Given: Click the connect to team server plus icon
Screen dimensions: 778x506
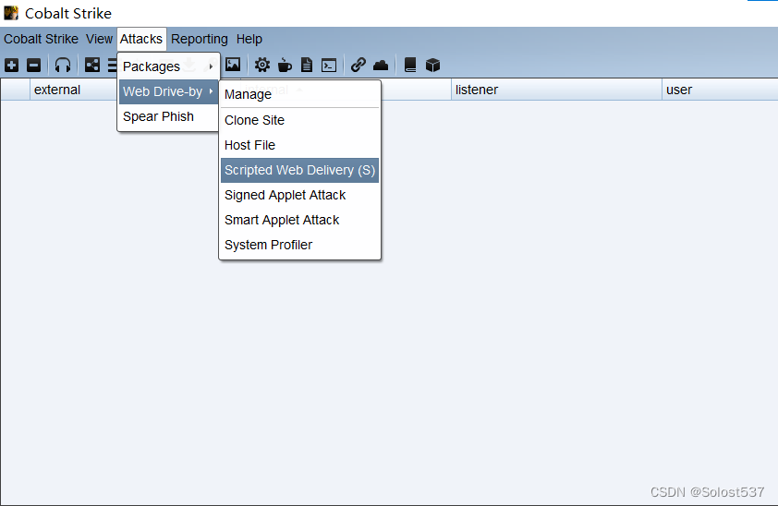Looking at the screenshot, I should click(11, 65).
